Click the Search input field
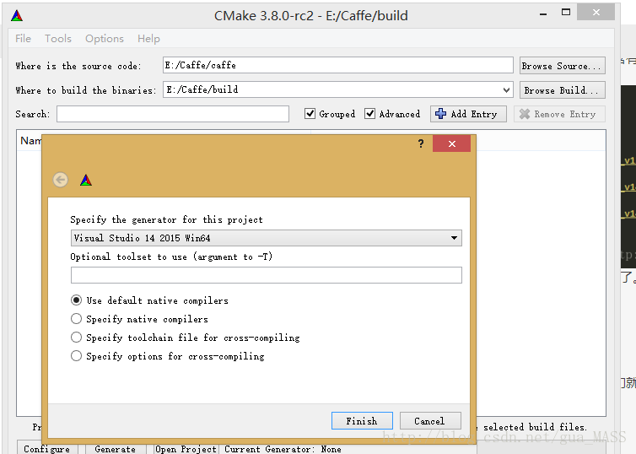Viewport: 636px width, 454px height. coord(173,114)
